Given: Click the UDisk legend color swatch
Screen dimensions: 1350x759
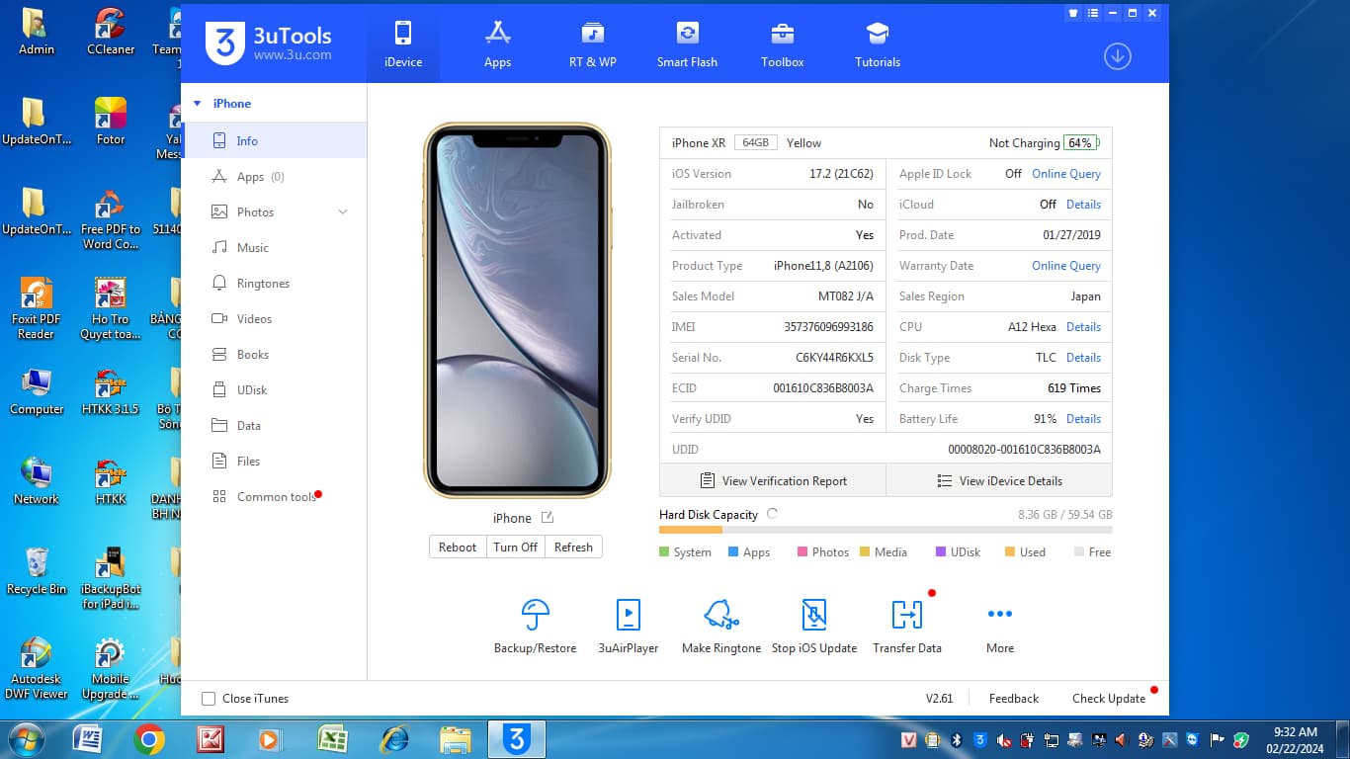Looking at the screenshot, I should click(x=941, y=551).
